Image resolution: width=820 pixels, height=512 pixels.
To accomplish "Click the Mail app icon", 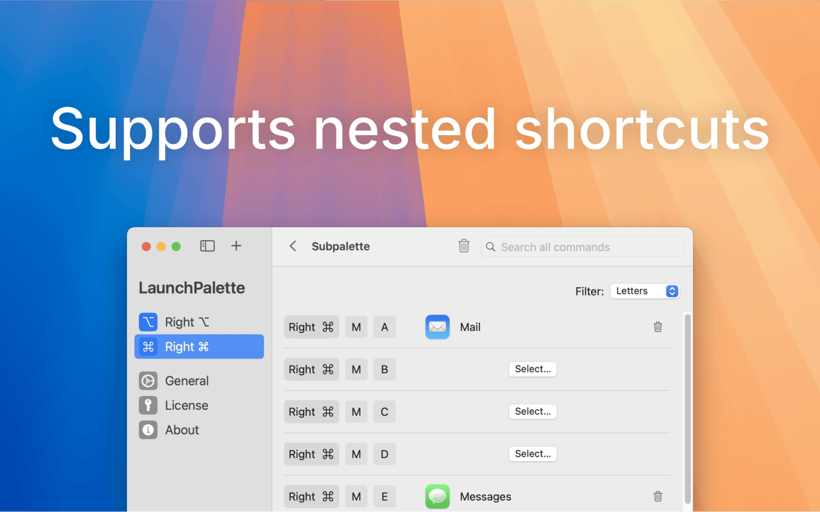I will [x=437, y=327].
